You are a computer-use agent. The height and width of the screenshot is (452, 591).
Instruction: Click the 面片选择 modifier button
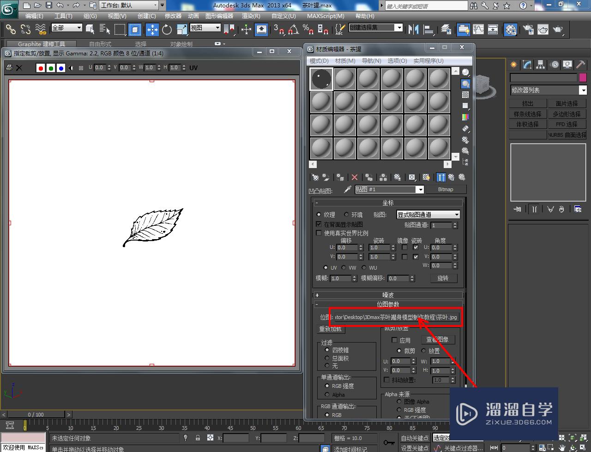567,103
